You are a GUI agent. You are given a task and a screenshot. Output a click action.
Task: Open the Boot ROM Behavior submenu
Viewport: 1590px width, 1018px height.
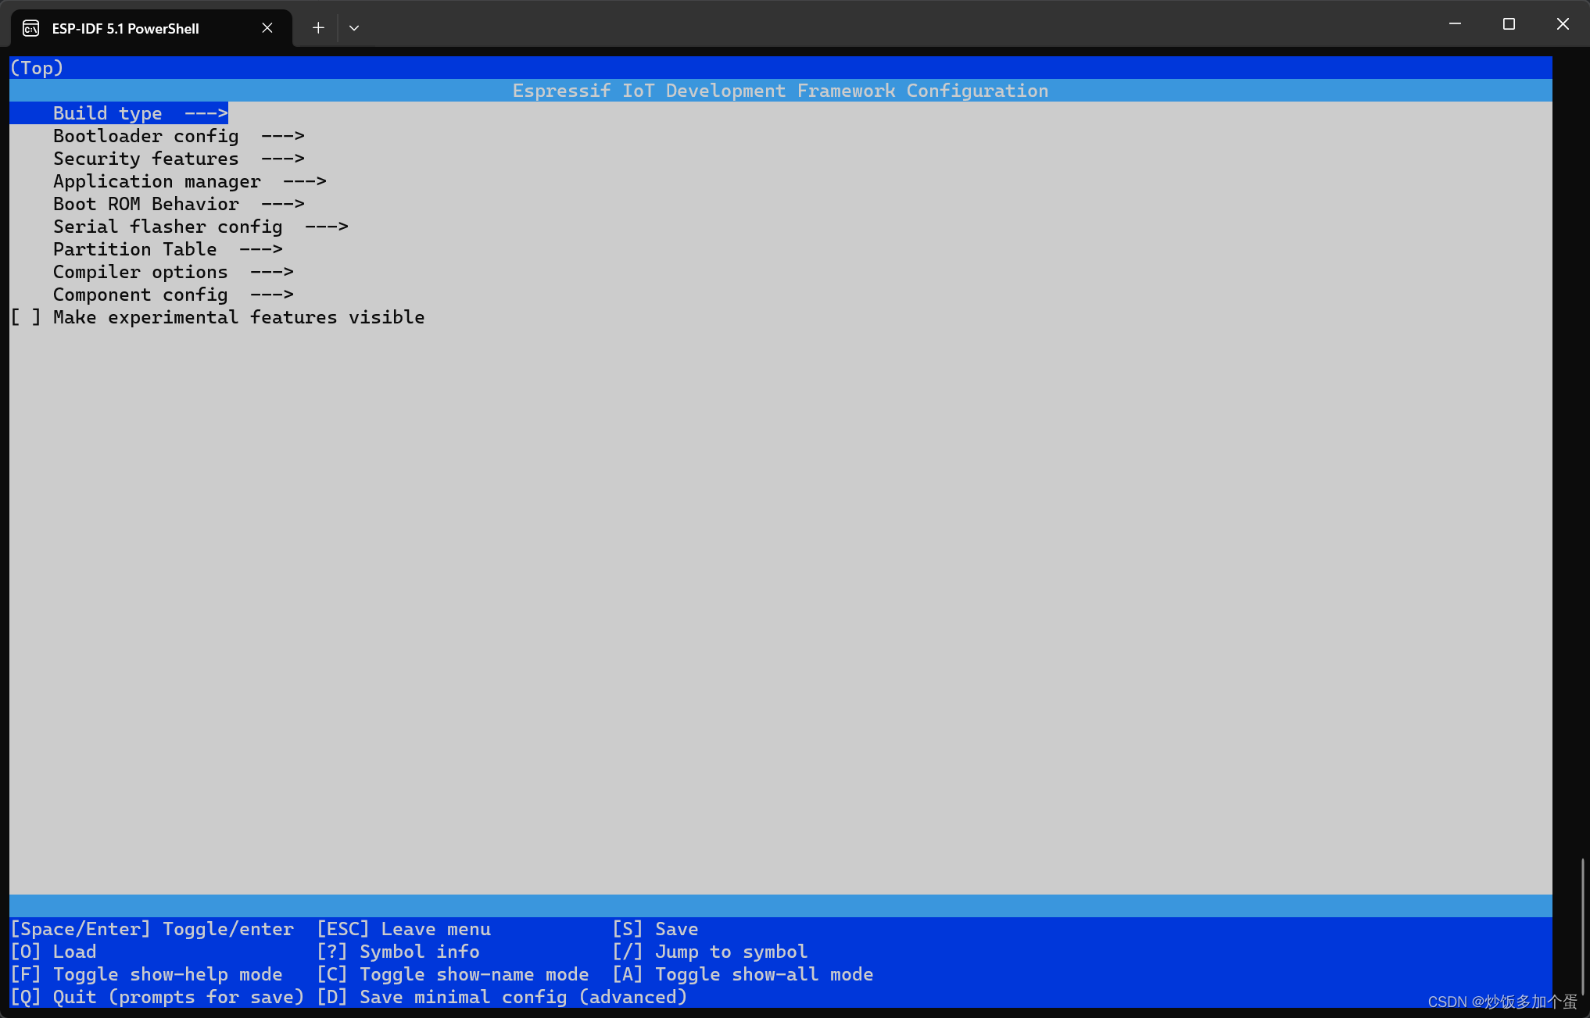click(x=178, y=204)
